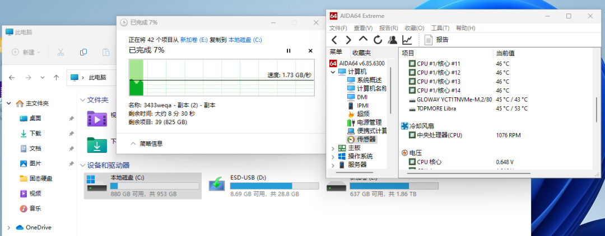The width and height of the screenshot is (605, 236).
Task: Click the 项目 column header
Action: point(446,53)
